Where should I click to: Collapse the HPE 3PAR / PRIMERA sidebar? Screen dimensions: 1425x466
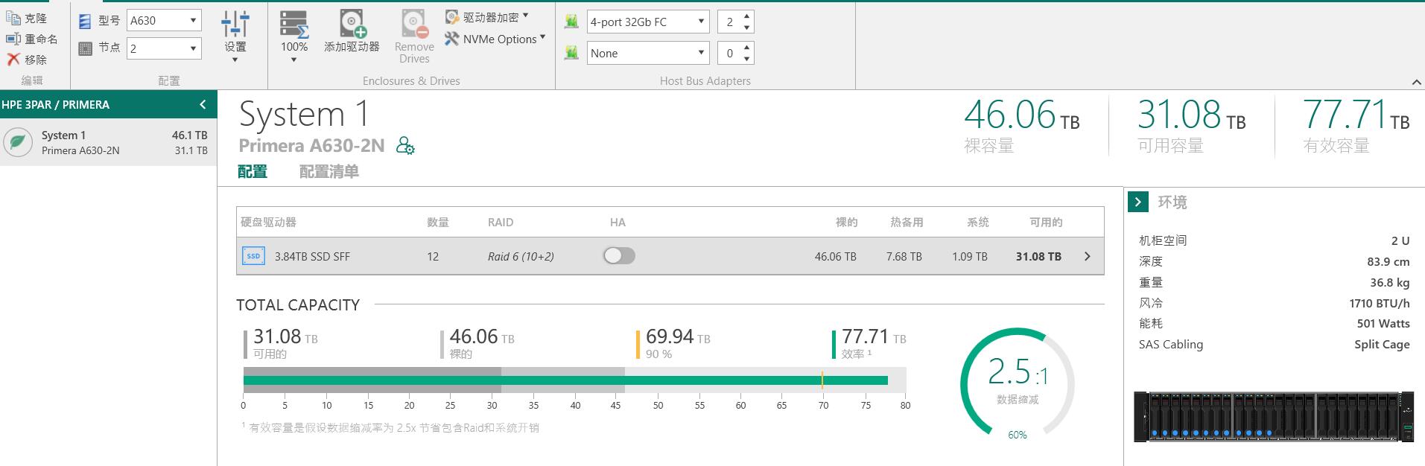pos(203,105)
